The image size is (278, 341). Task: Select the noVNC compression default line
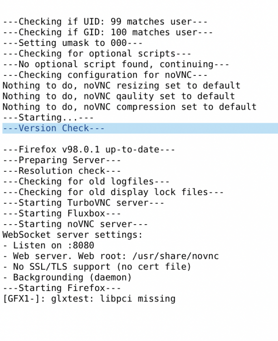point(129,107)
